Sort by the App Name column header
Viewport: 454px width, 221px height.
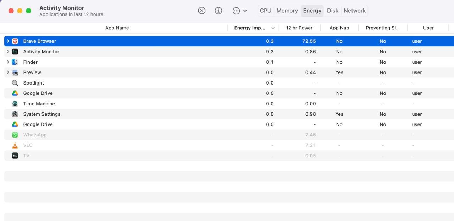click(117, 28)
